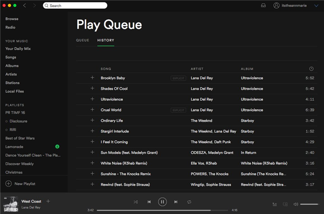This screenshot has height=214, width=324.
Task: Open the inbox notifications icon
Action: coord(263,6)
